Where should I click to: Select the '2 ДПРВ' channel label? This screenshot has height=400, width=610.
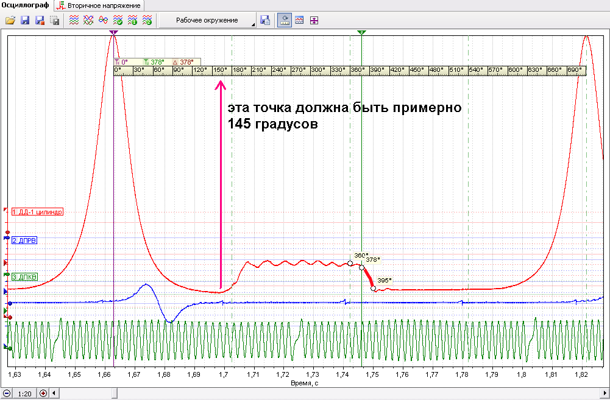pyautogui.click(x=24, y=240)
